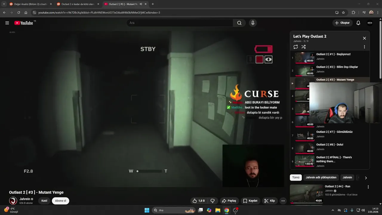Click the taskbar Ara search box

pos(174,210)
